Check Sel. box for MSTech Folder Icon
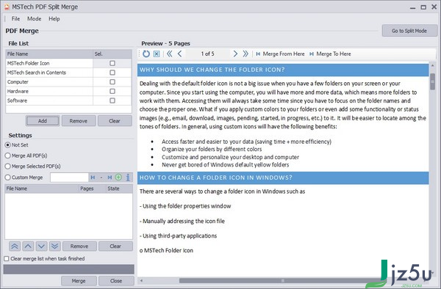Image resolution: width=441 pixels, height=289 pixels. tap(112, 63)
